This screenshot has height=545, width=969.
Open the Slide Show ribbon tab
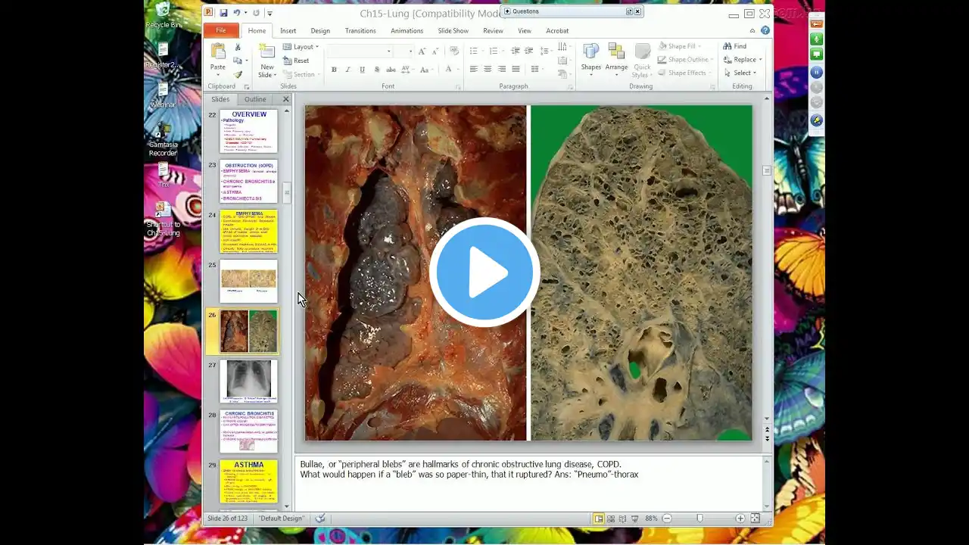coord(453,31)
